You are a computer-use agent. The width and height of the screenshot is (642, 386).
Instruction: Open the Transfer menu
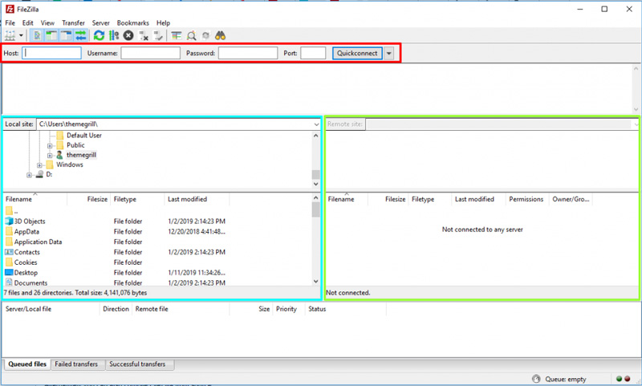tap(73, 23)
